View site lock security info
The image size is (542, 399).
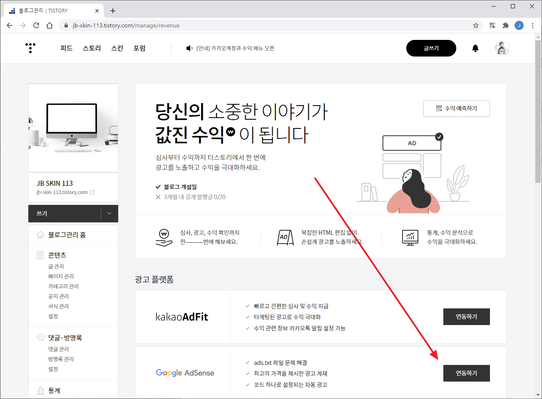(x=66, y=25)
